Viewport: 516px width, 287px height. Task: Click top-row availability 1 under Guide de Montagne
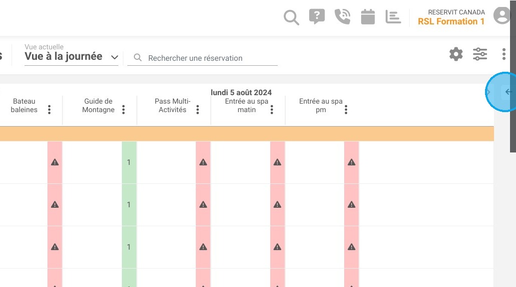[x=129, y=162]
